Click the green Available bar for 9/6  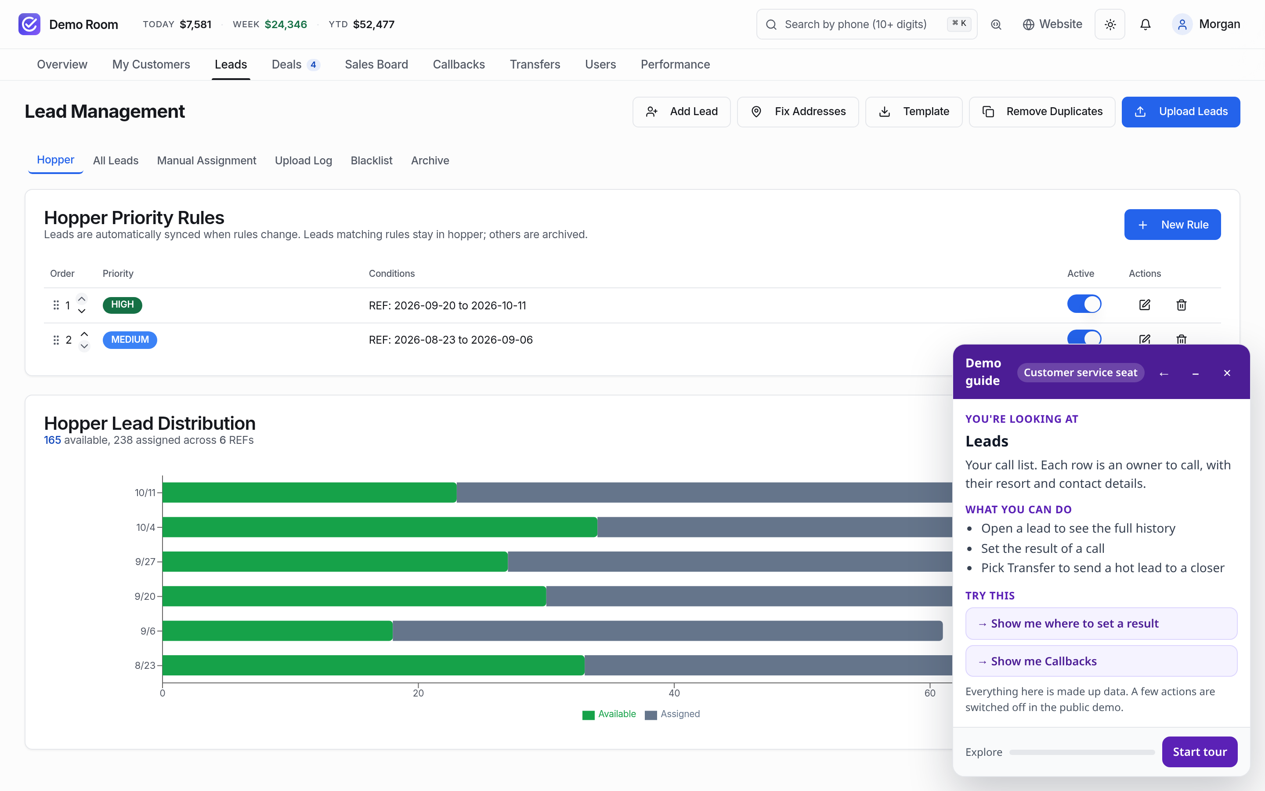tap(278, 631)
